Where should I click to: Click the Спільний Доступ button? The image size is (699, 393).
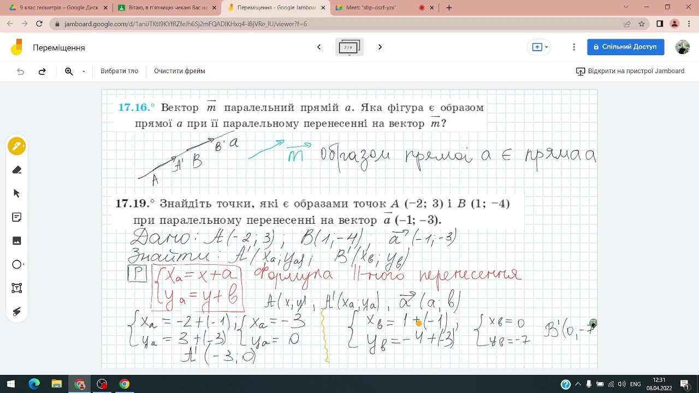click(626, 47)
